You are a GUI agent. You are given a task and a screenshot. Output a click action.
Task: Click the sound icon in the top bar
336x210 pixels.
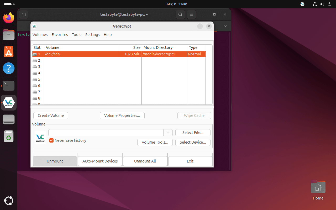pyautogui.click(x=322, y=4)
